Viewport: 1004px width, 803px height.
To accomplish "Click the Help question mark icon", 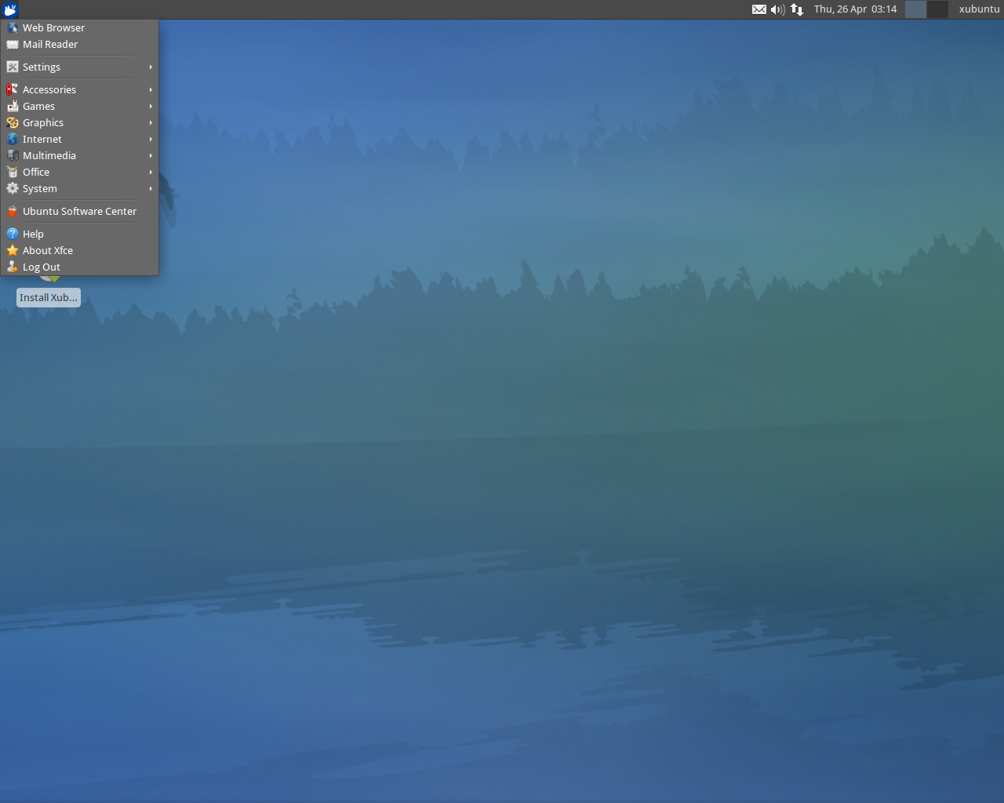I will pos(13,234).
